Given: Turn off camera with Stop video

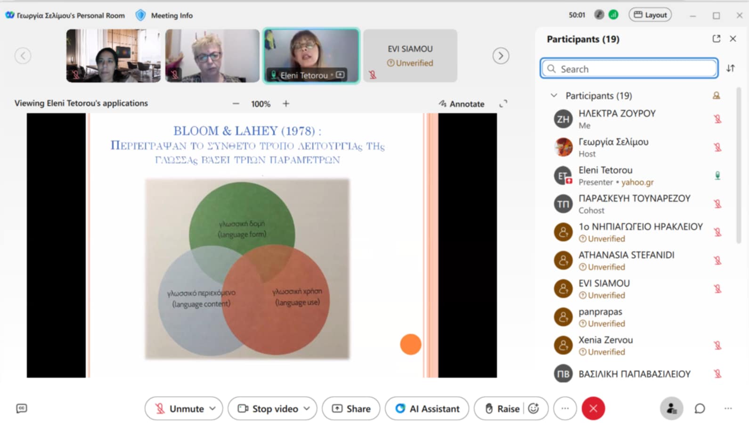Looking at the screenshot, I should point(269,408).
